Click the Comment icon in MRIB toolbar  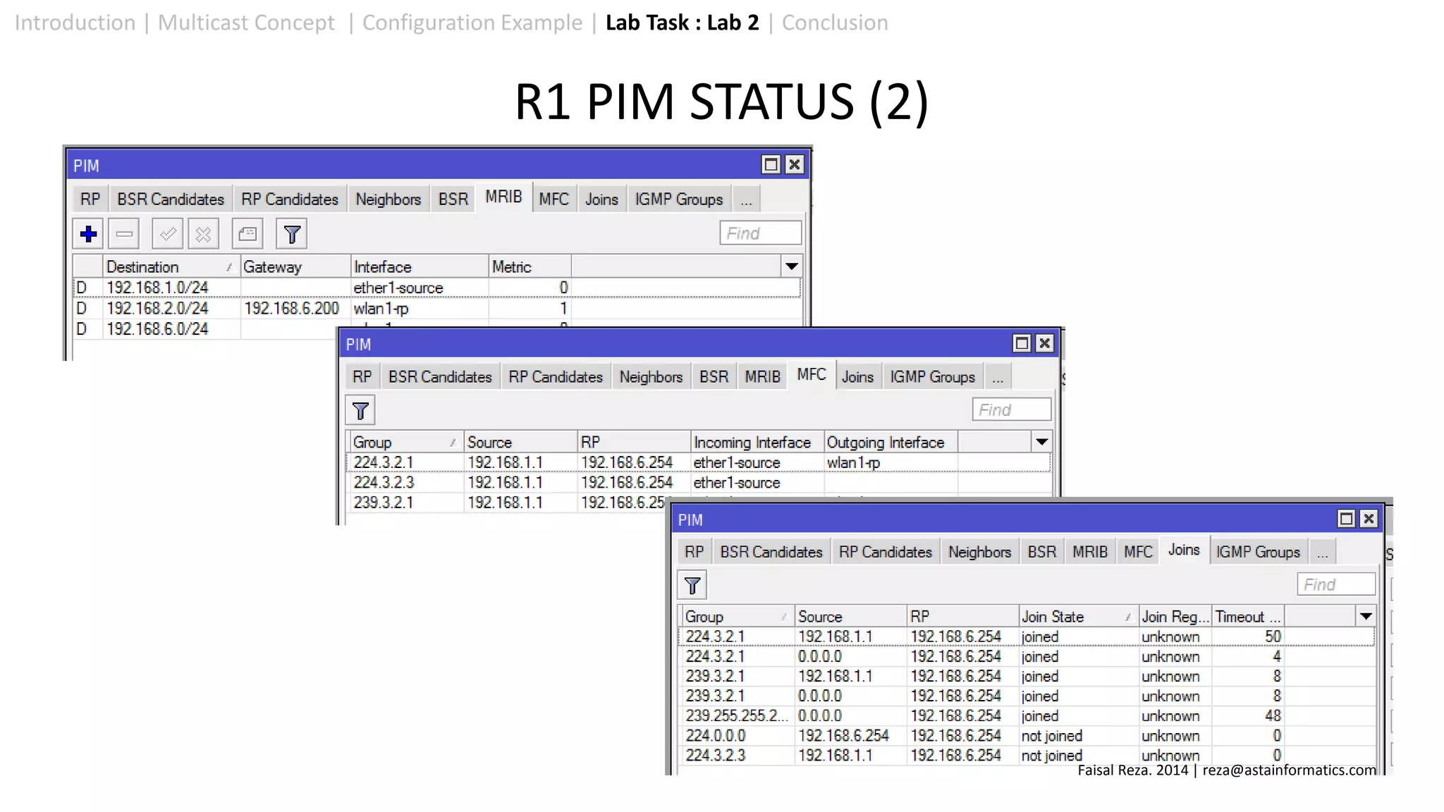(x=247, y=234)
